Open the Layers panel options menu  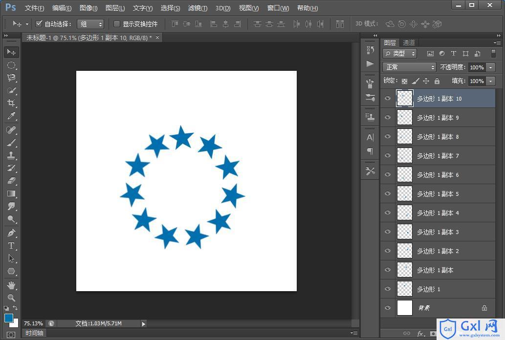[497, 42]
